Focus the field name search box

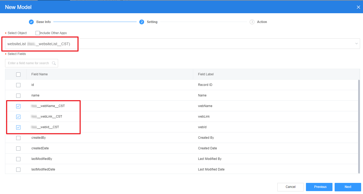[31, 63]
